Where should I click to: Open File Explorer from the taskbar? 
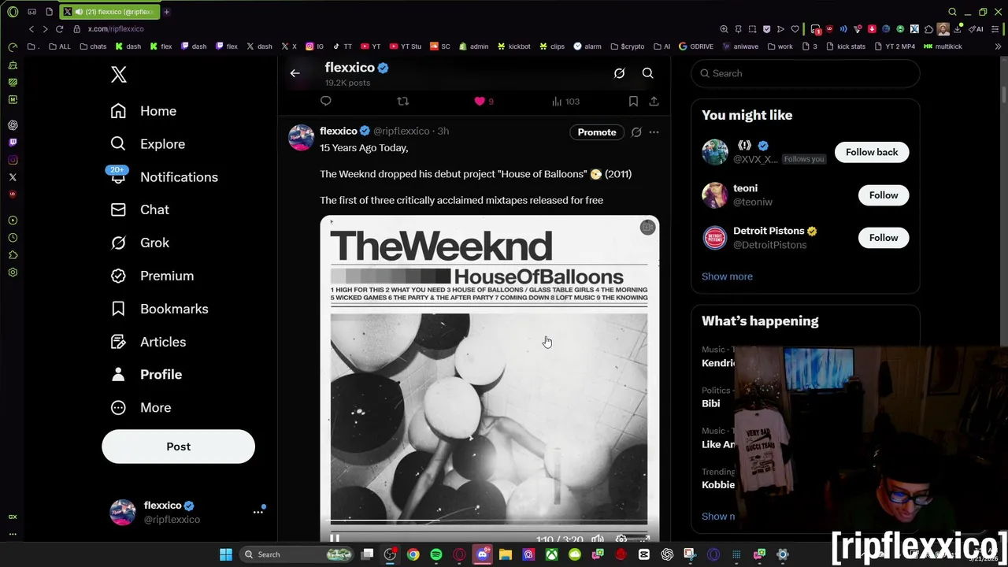(x=505, y=554)
